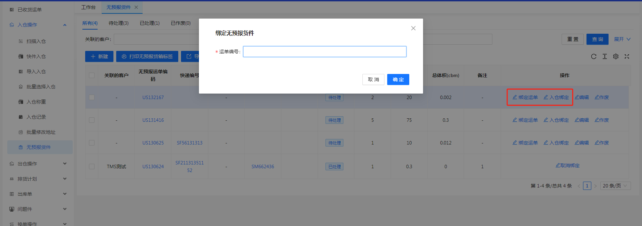The image size is (642, 226).
Task: Toggle the fullscreen icon above the table
Action: coord(626,56)
